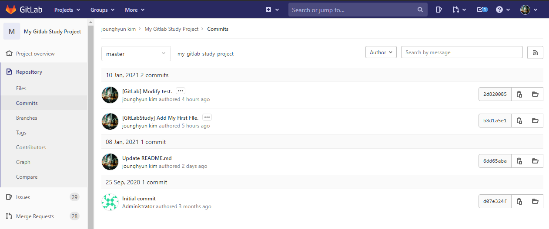Copy commit SHA 6dd65aba to clipboard
Viewport: 549px width, 229px height.
click(519, 161)
